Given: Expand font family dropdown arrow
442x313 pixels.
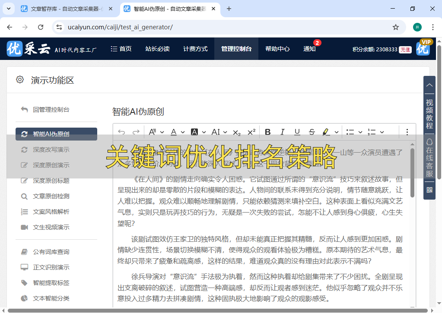Looking at the screenshot, I should tap(225, 132).
